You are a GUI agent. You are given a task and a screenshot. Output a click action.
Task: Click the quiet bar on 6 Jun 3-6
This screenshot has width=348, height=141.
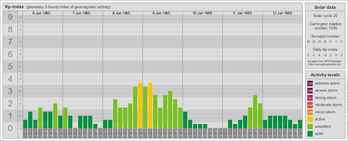tap(30, 120)
